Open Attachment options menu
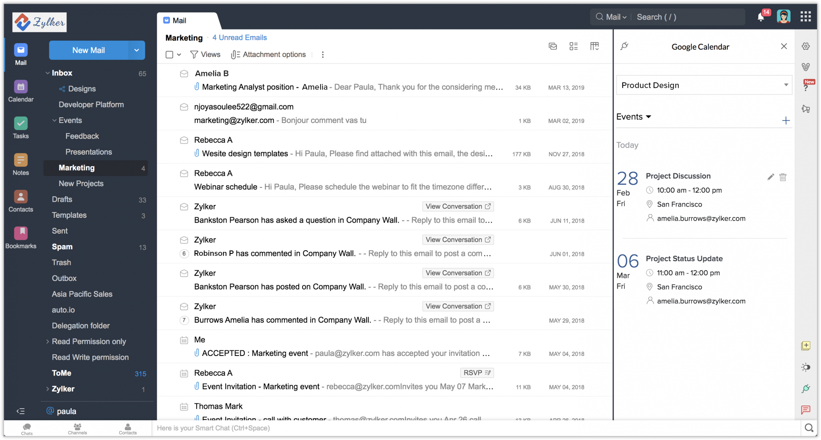This screenshot has width=821, height=440. [x=268, y=55]
